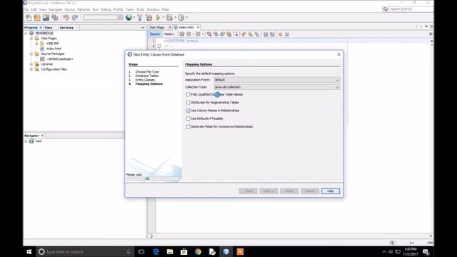
Task: Click the Cancel button in dialog
Action: tap(309, 191)
